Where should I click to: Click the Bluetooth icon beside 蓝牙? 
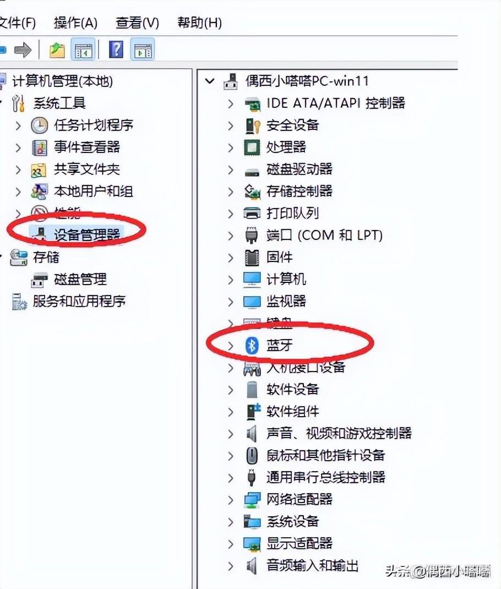click(x=252, y=345)
